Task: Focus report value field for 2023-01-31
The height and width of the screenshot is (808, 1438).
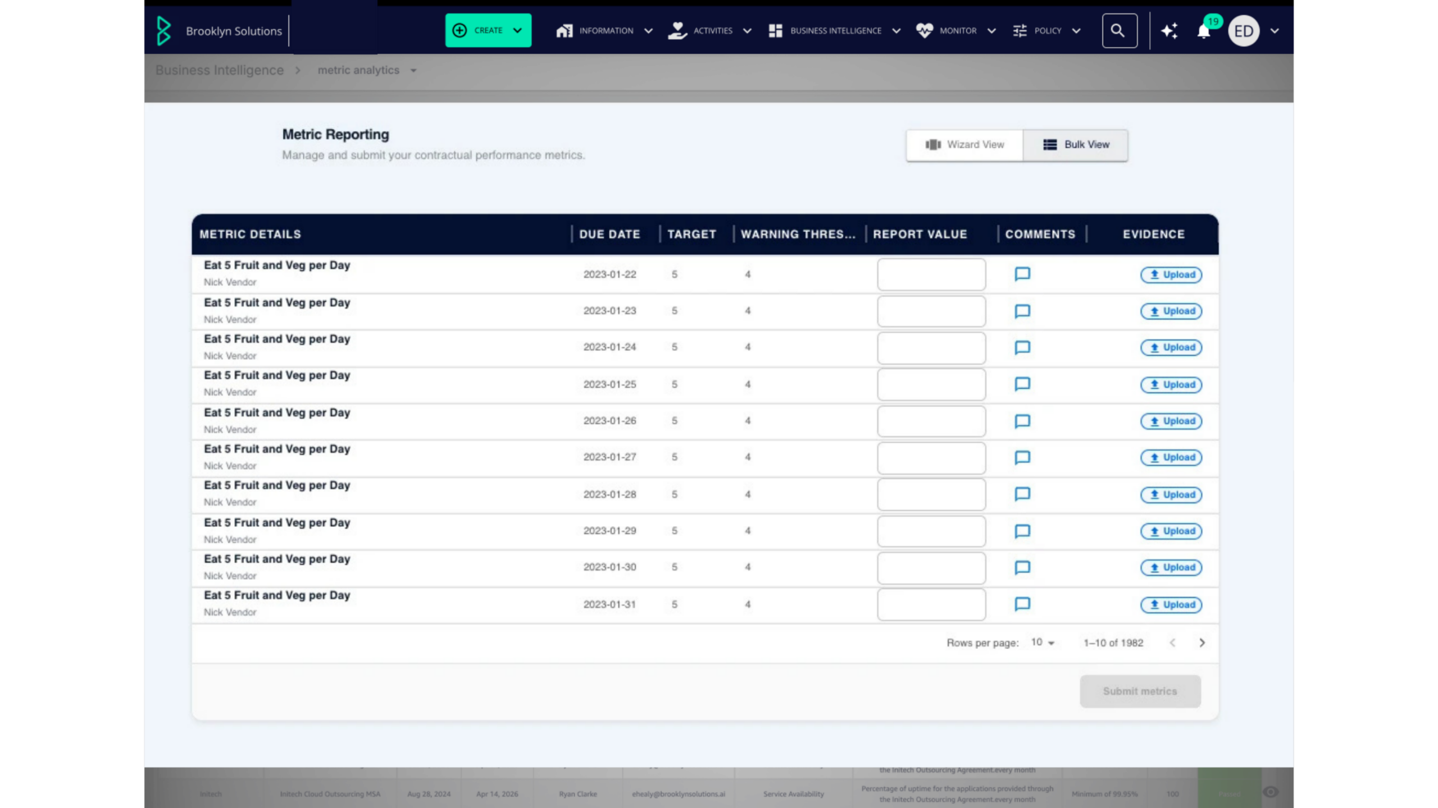Action: (x=931, y=604)
